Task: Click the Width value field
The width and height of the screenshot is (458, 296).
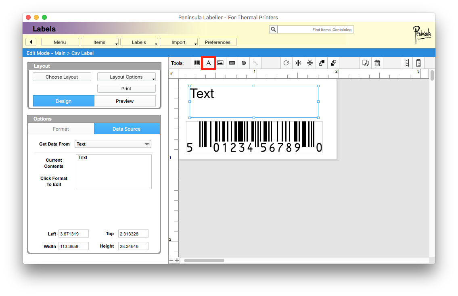Action: click(x=73, y=246)
